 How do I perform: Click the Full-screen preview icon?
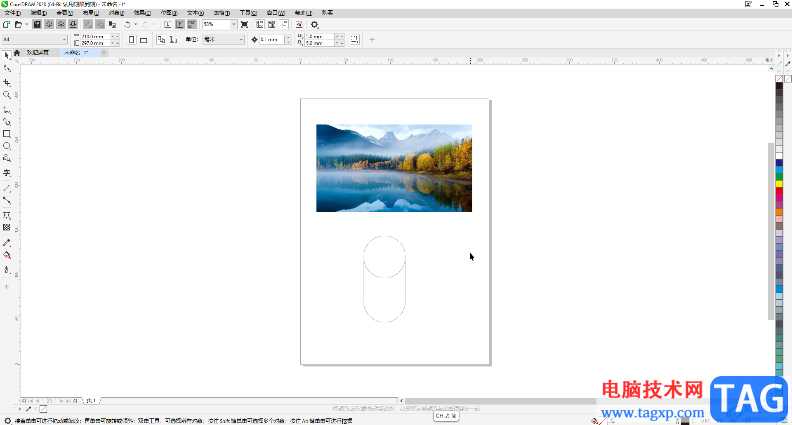[x=245, y=24]
